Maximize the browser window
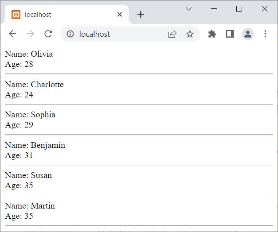 (x=239, y=9)
